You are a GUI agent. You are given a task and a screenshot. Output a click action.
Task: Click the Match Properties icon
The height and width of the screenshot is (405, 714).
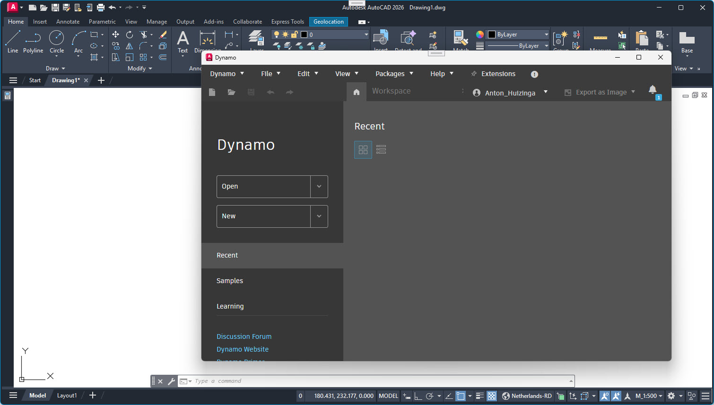461,39
